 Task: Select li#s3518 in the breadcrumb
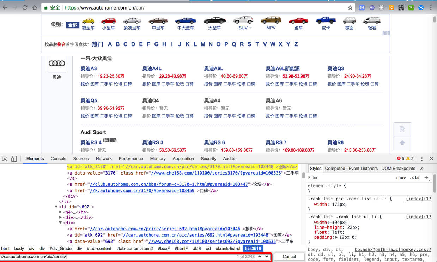point(253,248)
